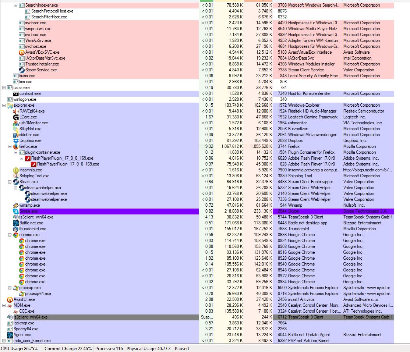The image size is (410, 352).
Task: Click the usb3Monitor.exe icon
Action: pyautogui.click(x=16, y=123)
